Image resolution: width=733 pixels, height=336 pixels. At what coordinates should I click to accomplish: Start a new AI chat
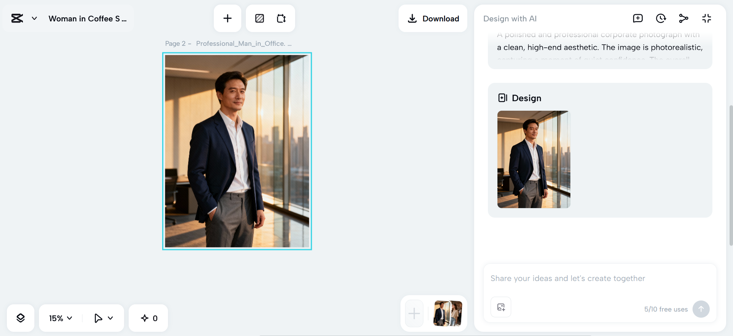click(x=638, y=18)
